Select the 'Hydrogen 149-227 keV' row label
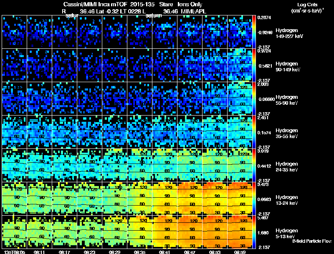 tap(289, 33)
